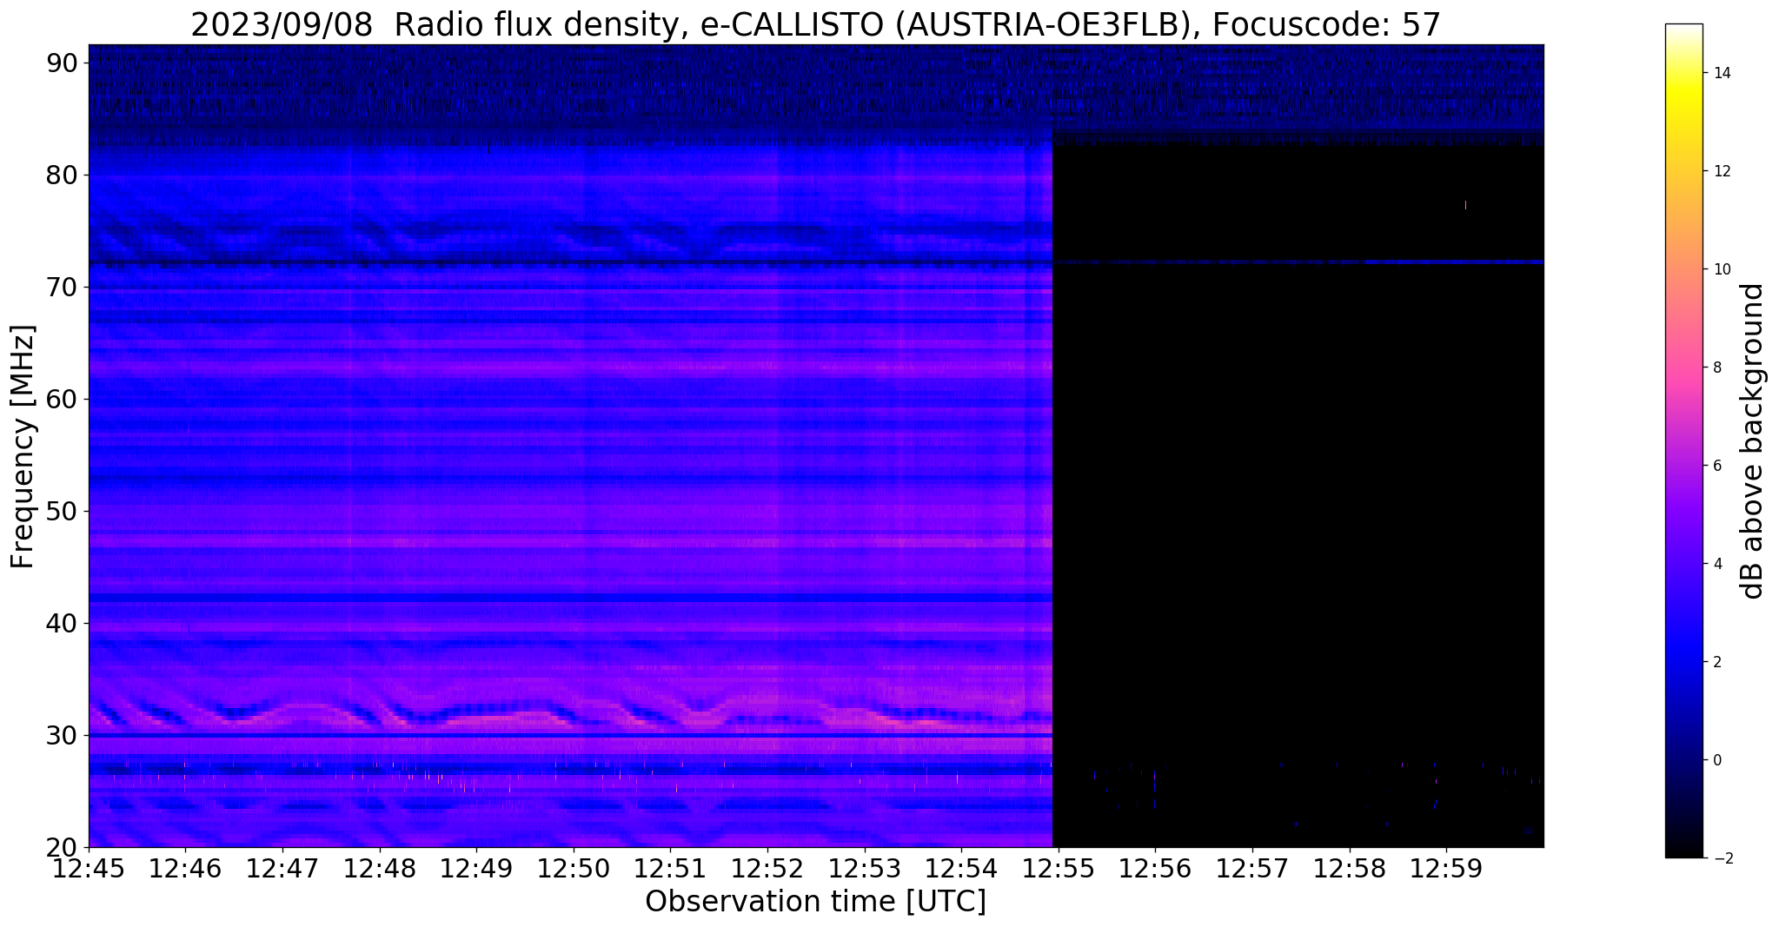Screen dimensions: 1779x927
Task: Click the colorbar tick label 12
Action: pyautogui.click(x=1721, y=171)
